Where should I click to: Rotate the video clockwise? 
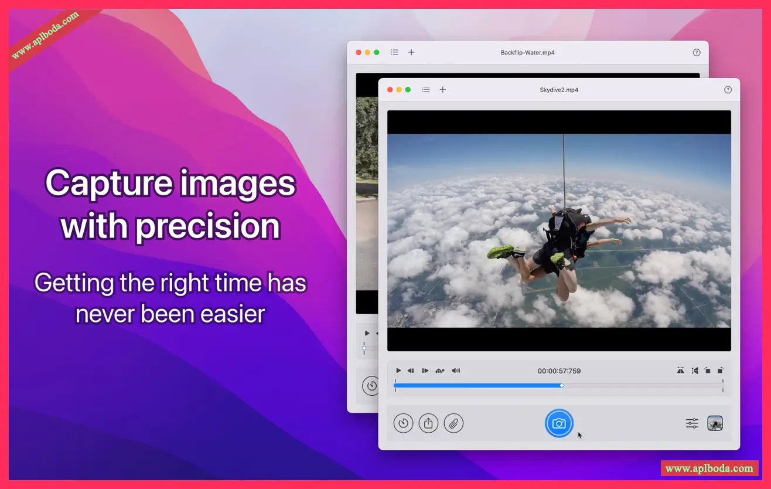pos(721,371)
